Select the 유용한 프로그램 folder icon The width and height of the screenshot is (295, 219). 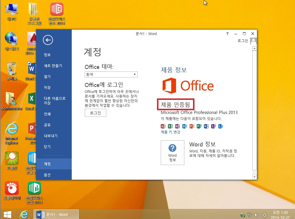coord(34,13)
